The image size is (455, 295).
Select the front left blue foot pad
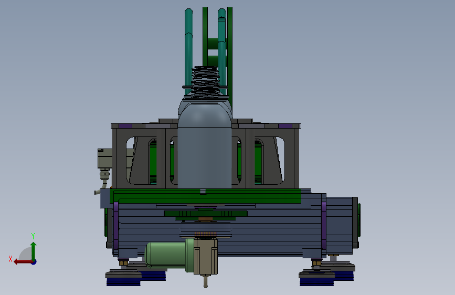point(124,282)
